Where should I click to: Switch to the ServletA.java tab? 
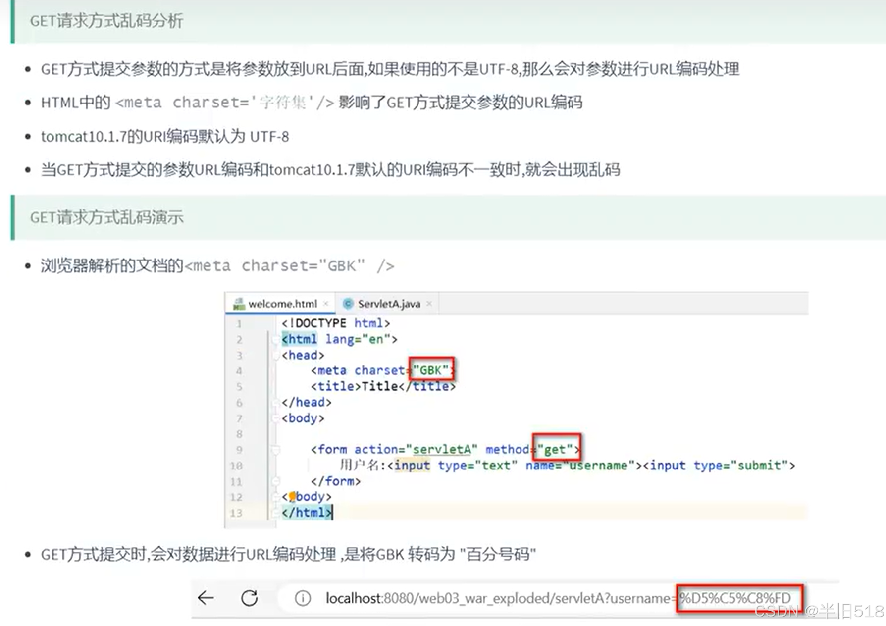[x=388, y=304]
